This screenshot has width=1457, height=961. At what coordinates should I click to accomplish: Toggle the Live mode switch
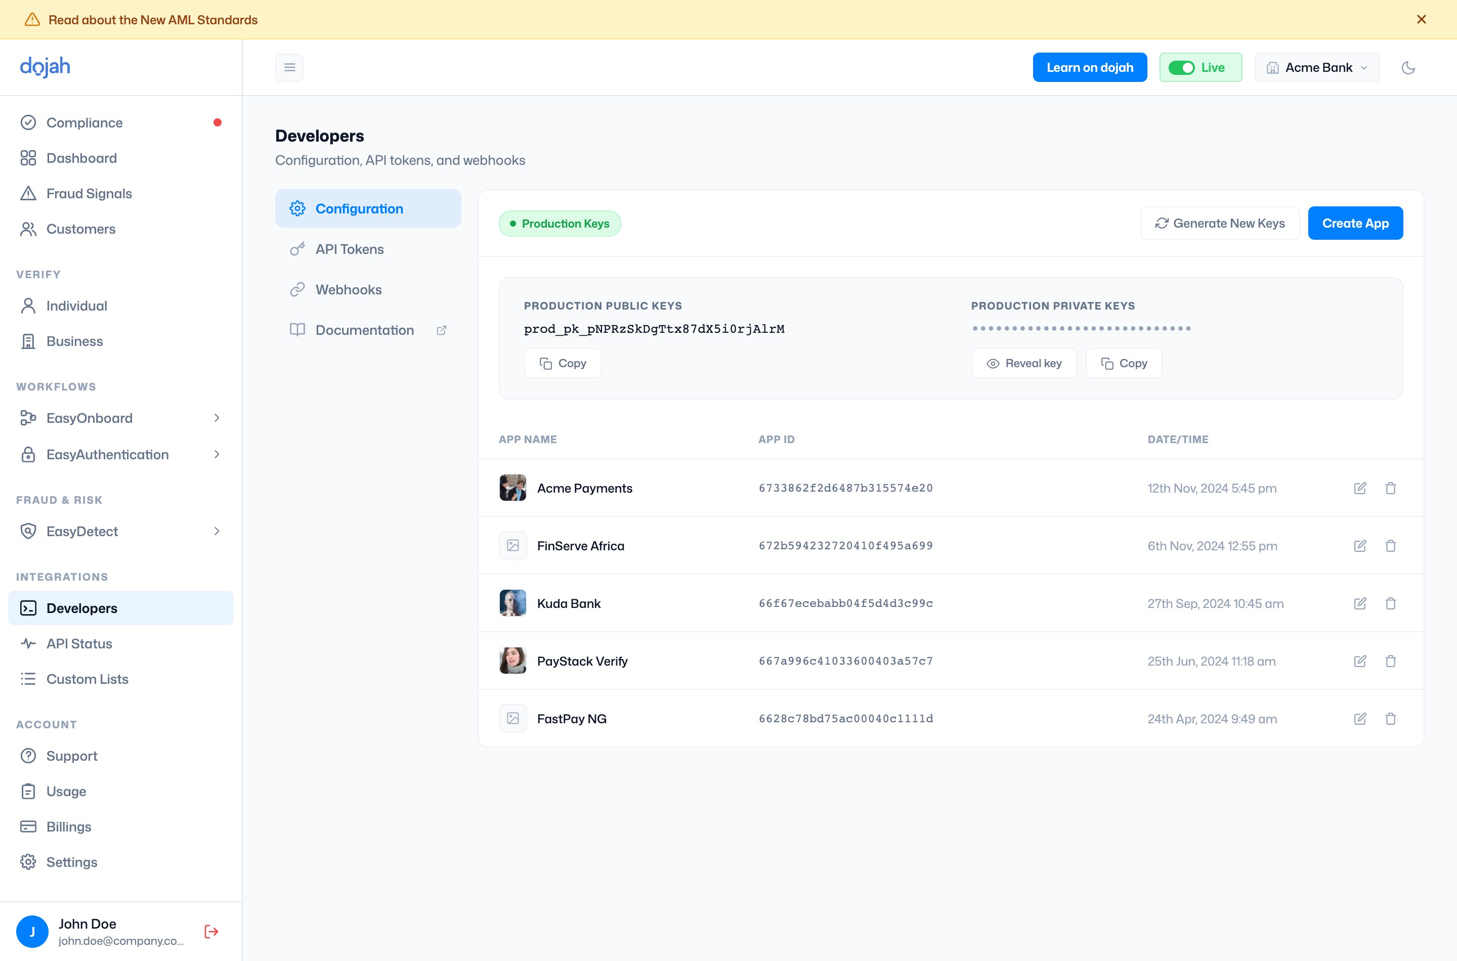1181,67
